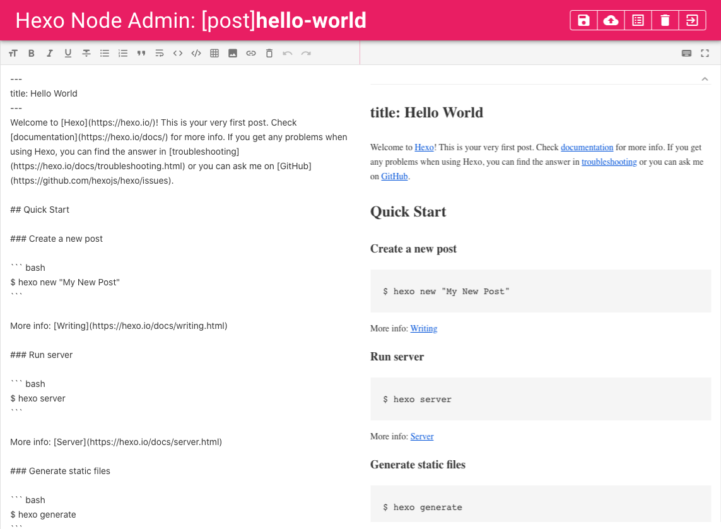Click the '## Quick Start' line in editor
The width and height of the screenshot is (721, 529).
coord(40,210)
